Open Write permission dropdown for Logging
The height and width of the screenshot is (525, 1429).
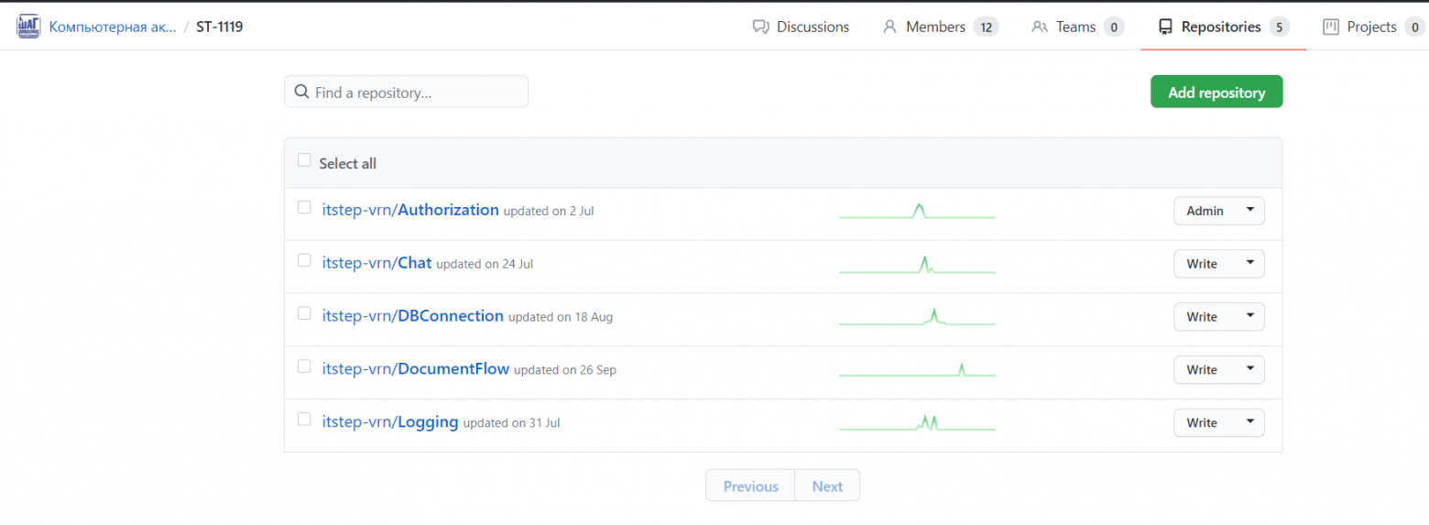pyautogui.click(x=1219, y=423)
